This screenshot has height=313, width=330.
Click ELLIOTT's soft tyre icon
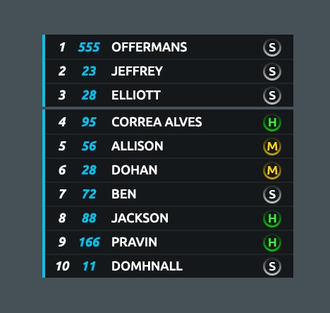pyautogui.click(x=272, y=95)
